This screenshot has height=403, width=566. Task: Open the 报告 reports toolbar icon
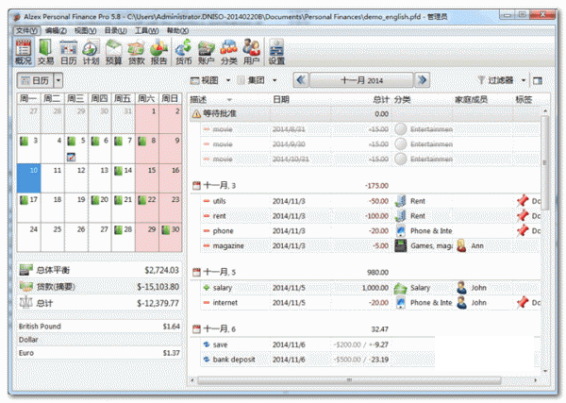click(158, 51)
